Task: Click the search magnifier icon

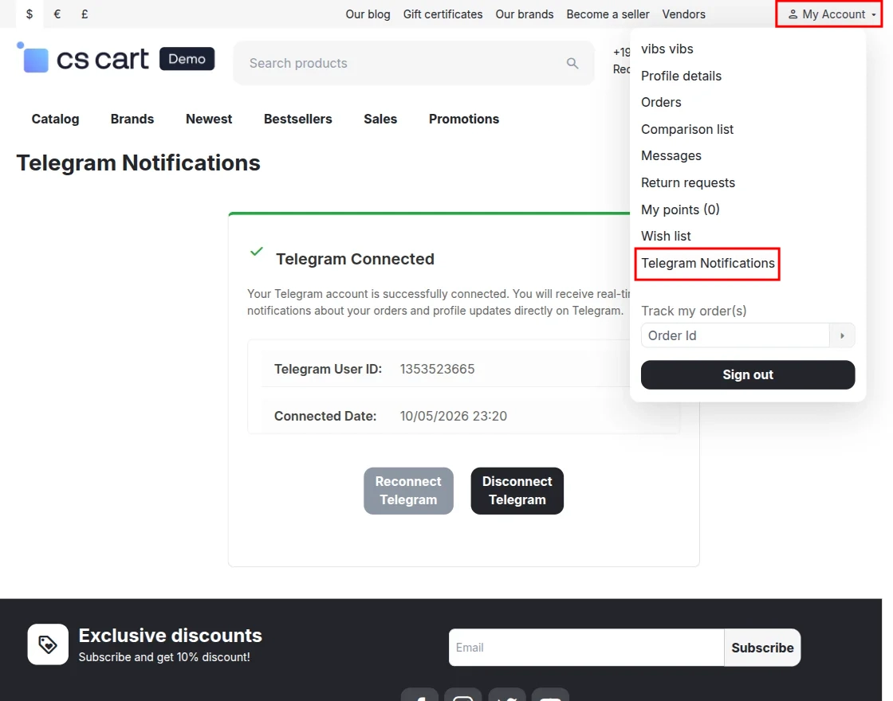Action: pos(572,63)
